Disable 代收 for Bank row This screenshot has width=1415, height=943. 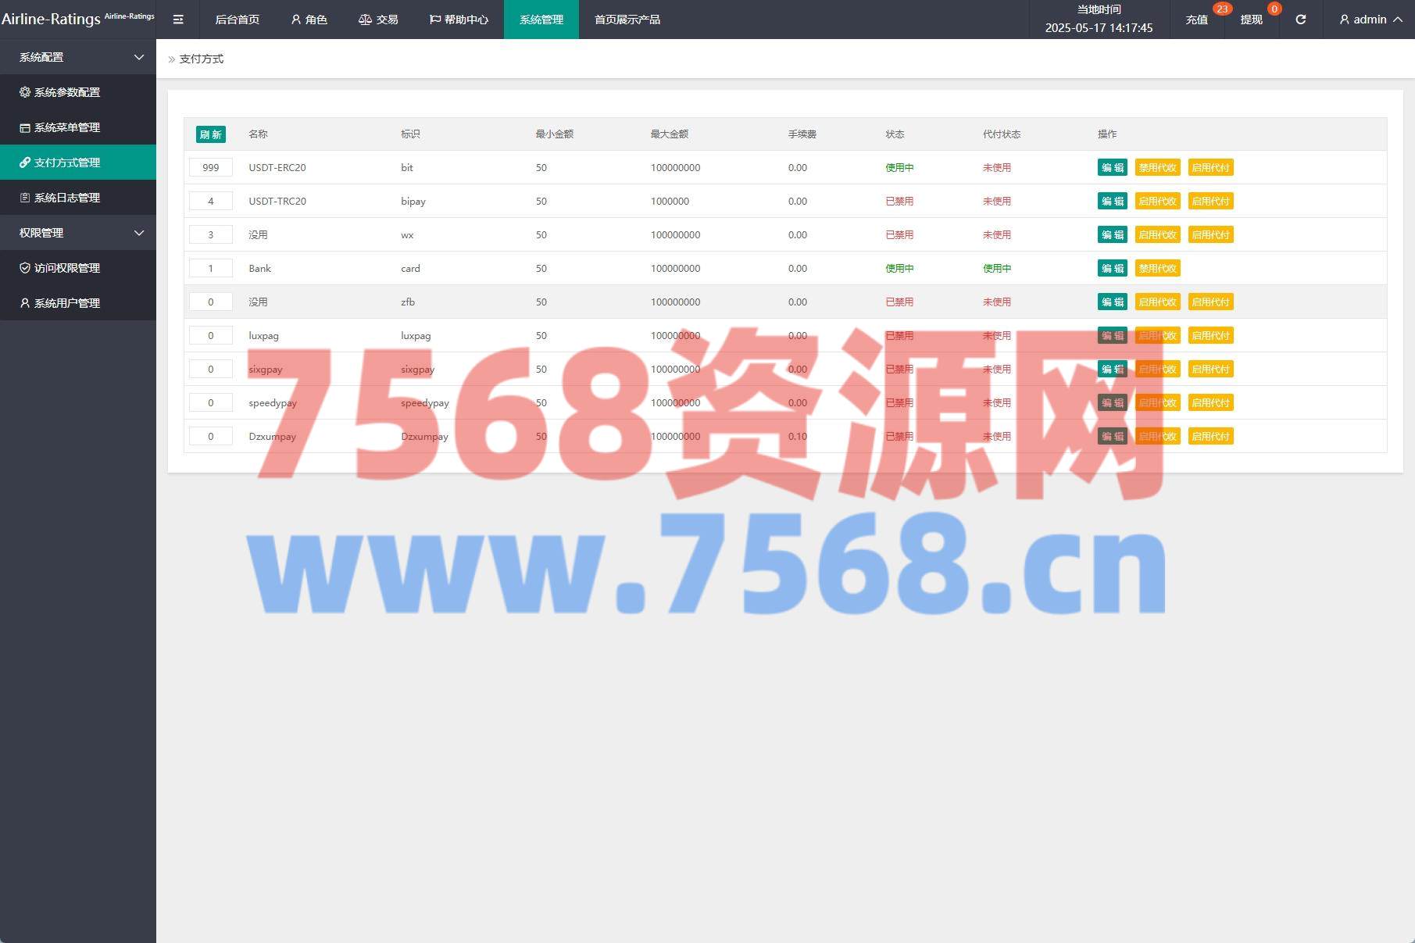coord(1157,268)
